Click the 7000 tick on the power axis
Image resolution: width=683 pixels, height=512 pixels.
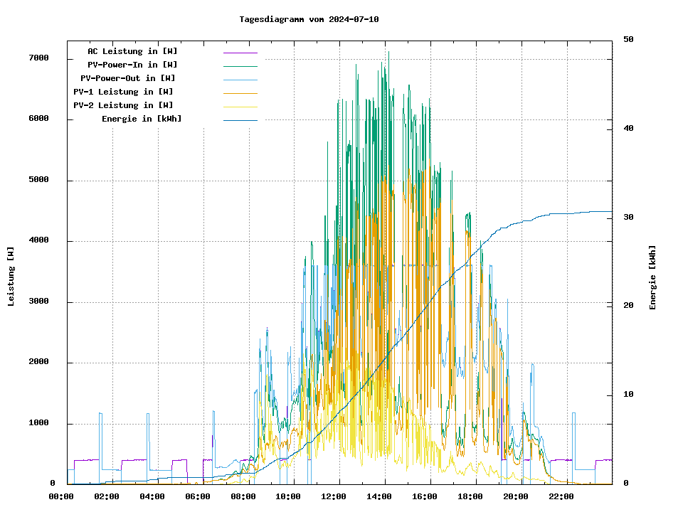click(x=38, y=58)
